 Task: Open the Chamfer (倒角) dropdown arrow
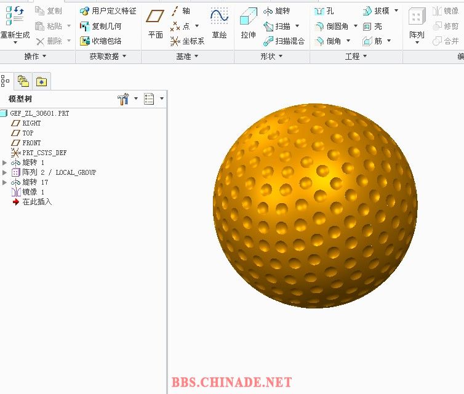click(x=348, y=40)
